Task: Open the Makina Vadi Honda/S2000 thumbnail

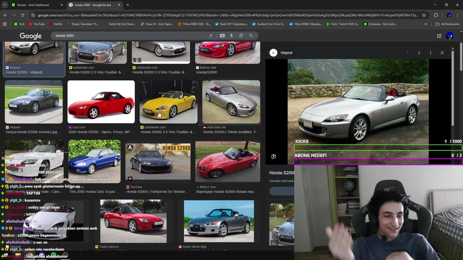Action: coord(228,53)
